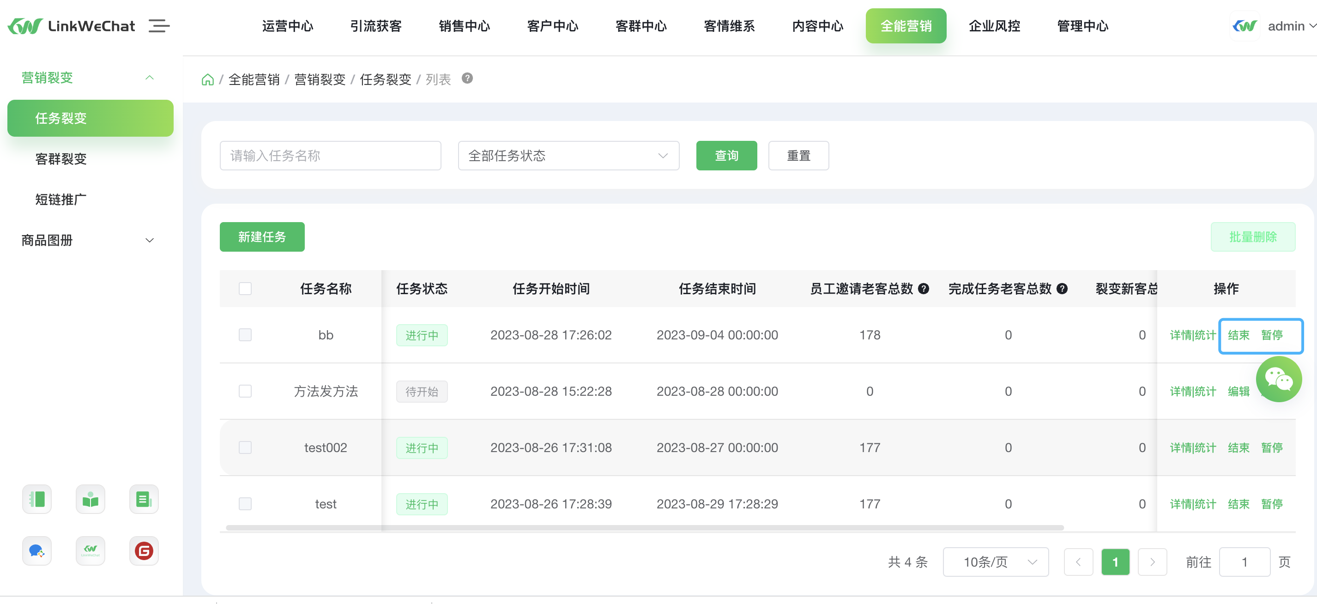Screen dimensions: 1317x604
Task: End task bb via the 结束 link
Action: (1238, 335)
